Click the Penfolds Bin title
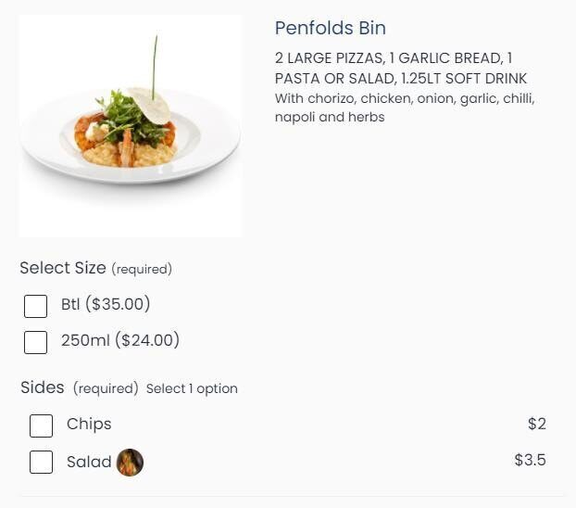The width and height of the screenshot is (576, 508). coord(331,28)
